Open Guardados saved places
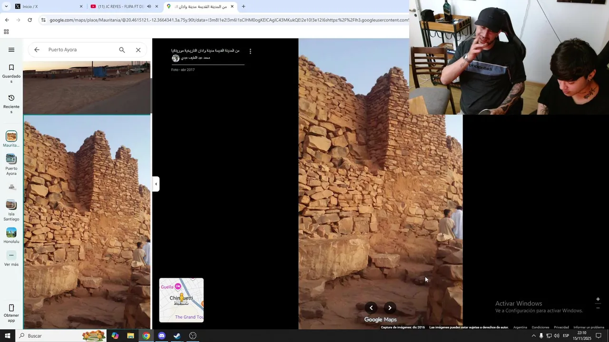609x342 pixels. click(x=11, y=74)
